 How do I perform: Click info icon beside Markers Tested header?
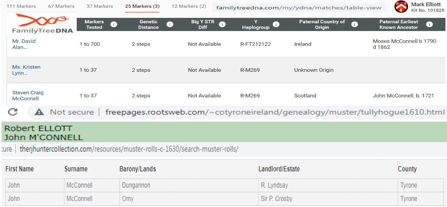click(114, 24)
